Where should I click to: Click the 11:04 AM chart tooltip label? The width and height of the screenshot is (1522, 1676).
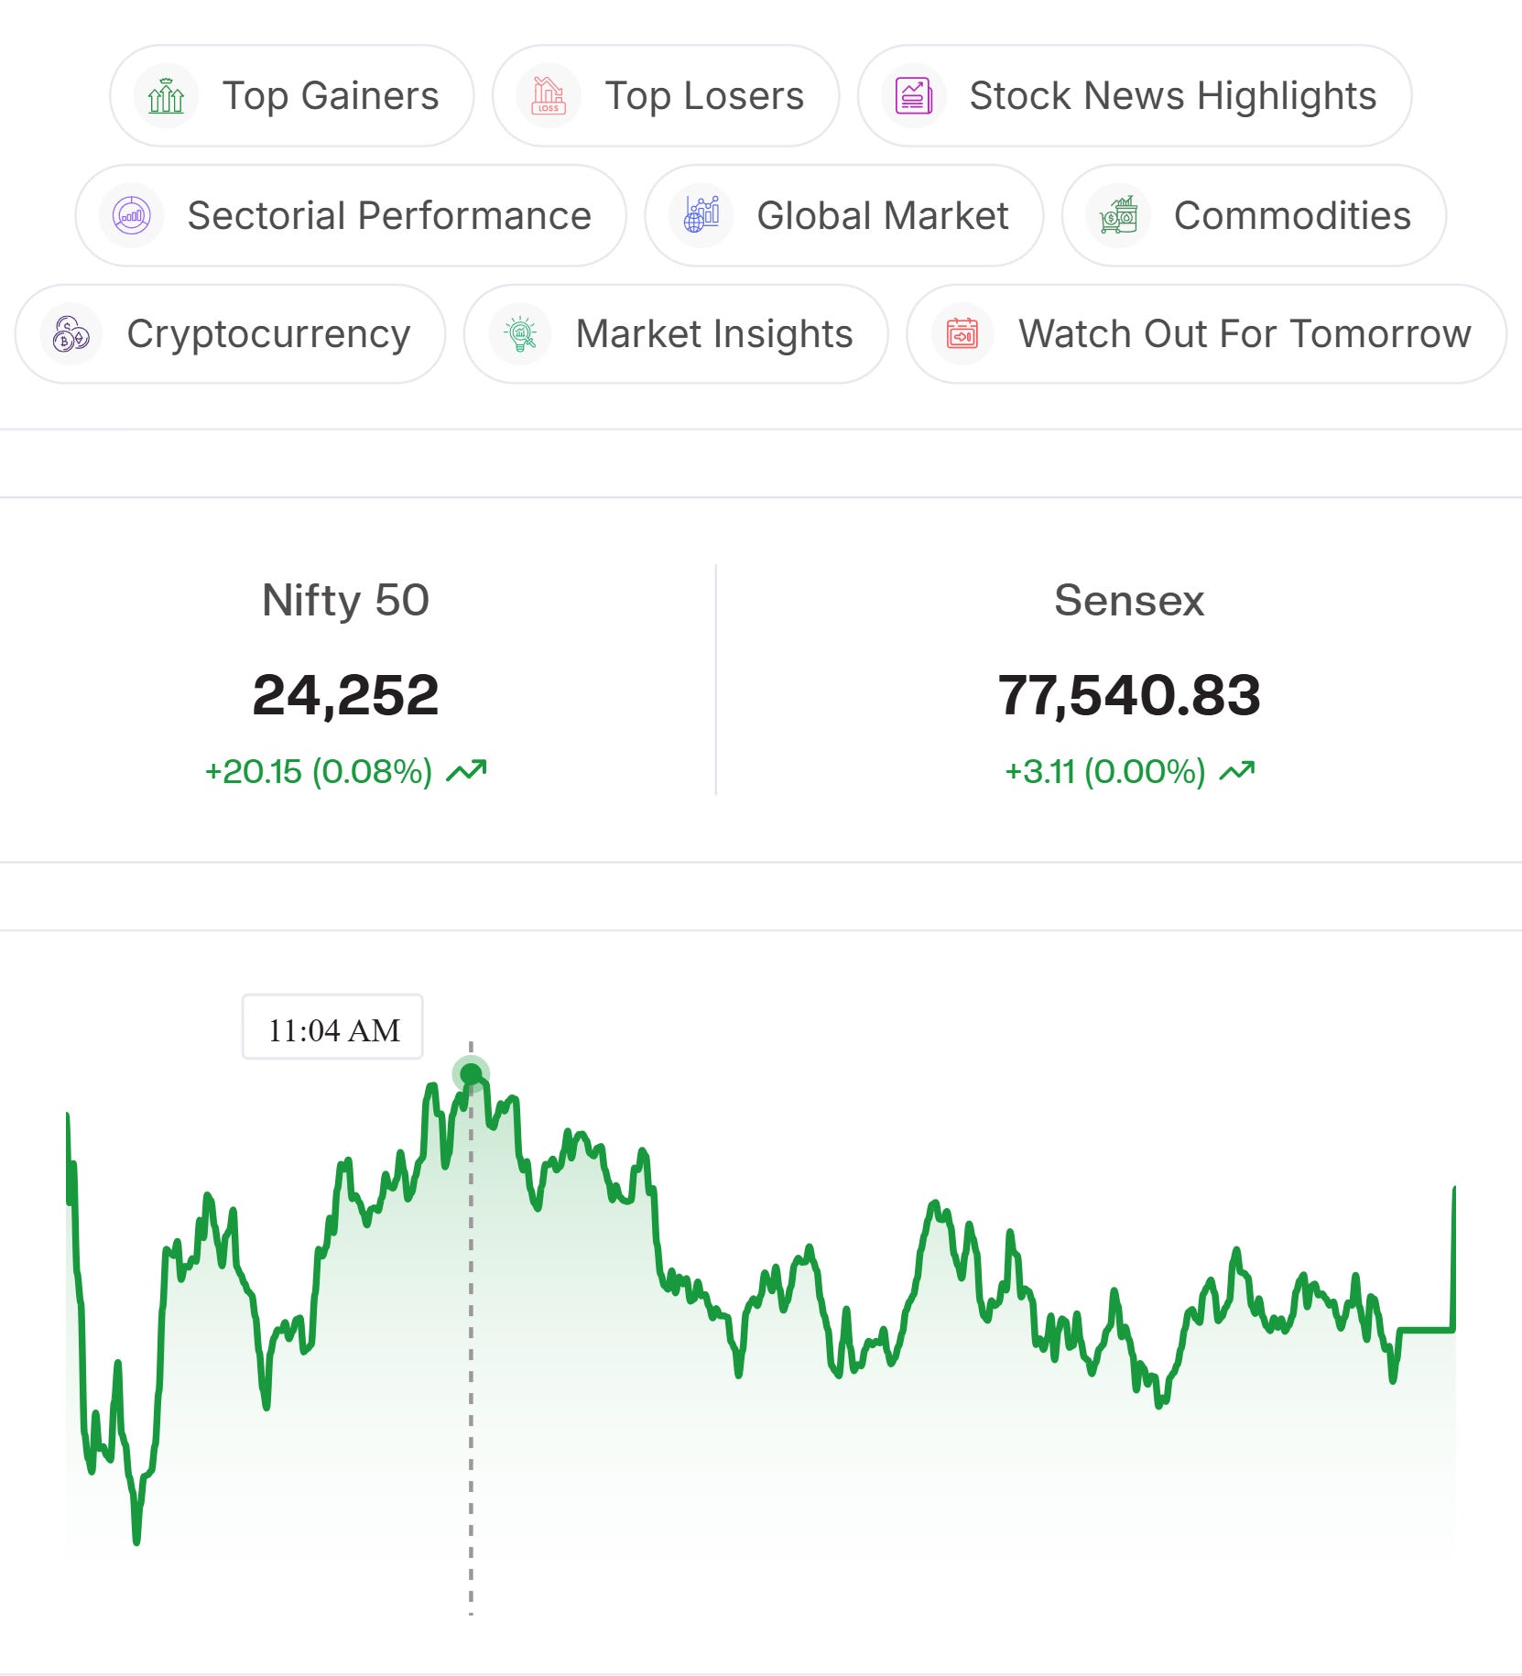coord(332,1027)
